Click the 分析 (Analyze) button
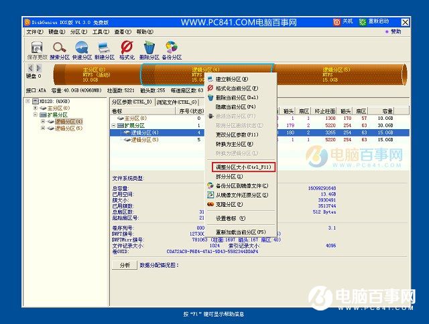The height and width of the screenshot is (324, 429). (x=125, y=265)
